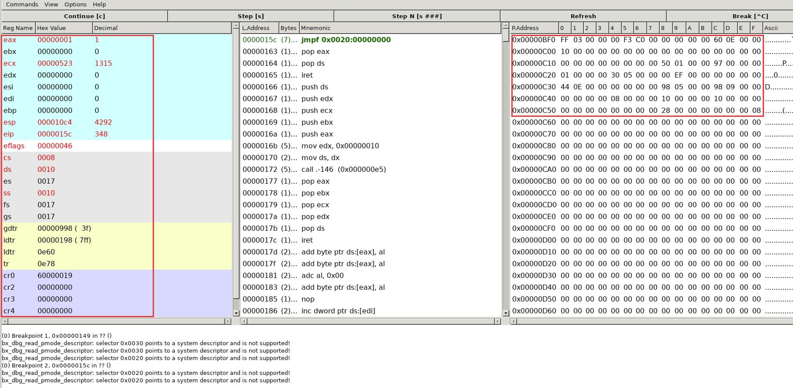Select the mov ds, dx instruction
The image size is (793, 388).
point(370,158)
